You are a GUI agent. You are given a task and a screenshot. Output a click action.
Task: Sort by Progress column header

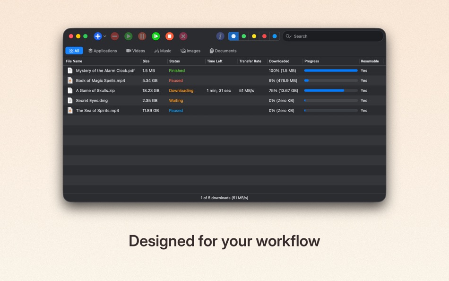point(311,61)
